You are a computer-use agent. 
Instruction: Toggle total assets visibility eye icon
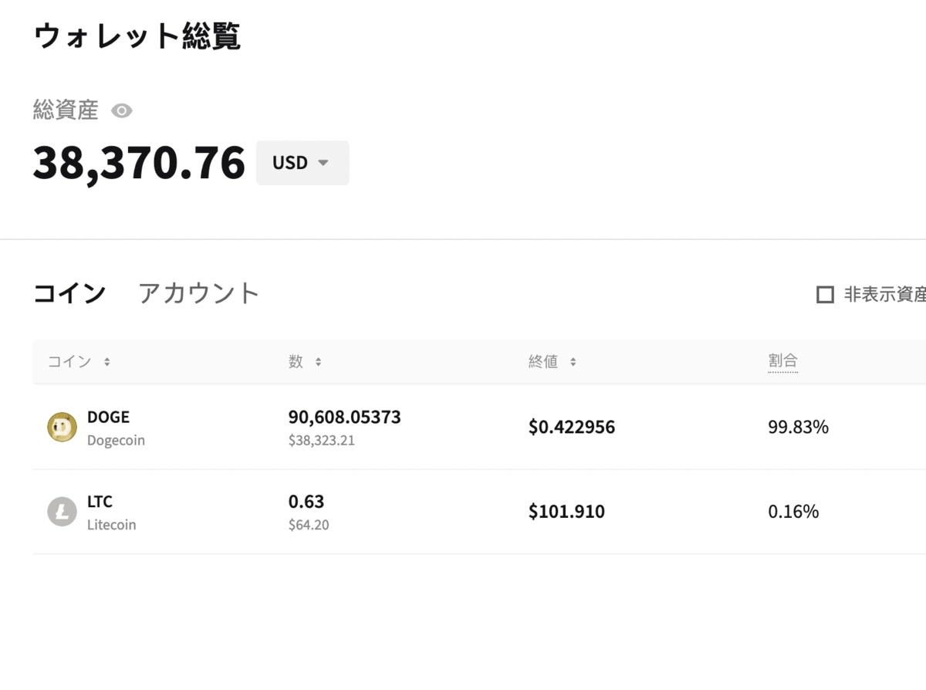click(121, 111)
